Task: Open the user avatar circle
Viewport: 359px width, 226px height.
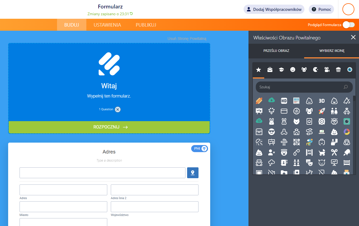Action: tap(348, 9)
